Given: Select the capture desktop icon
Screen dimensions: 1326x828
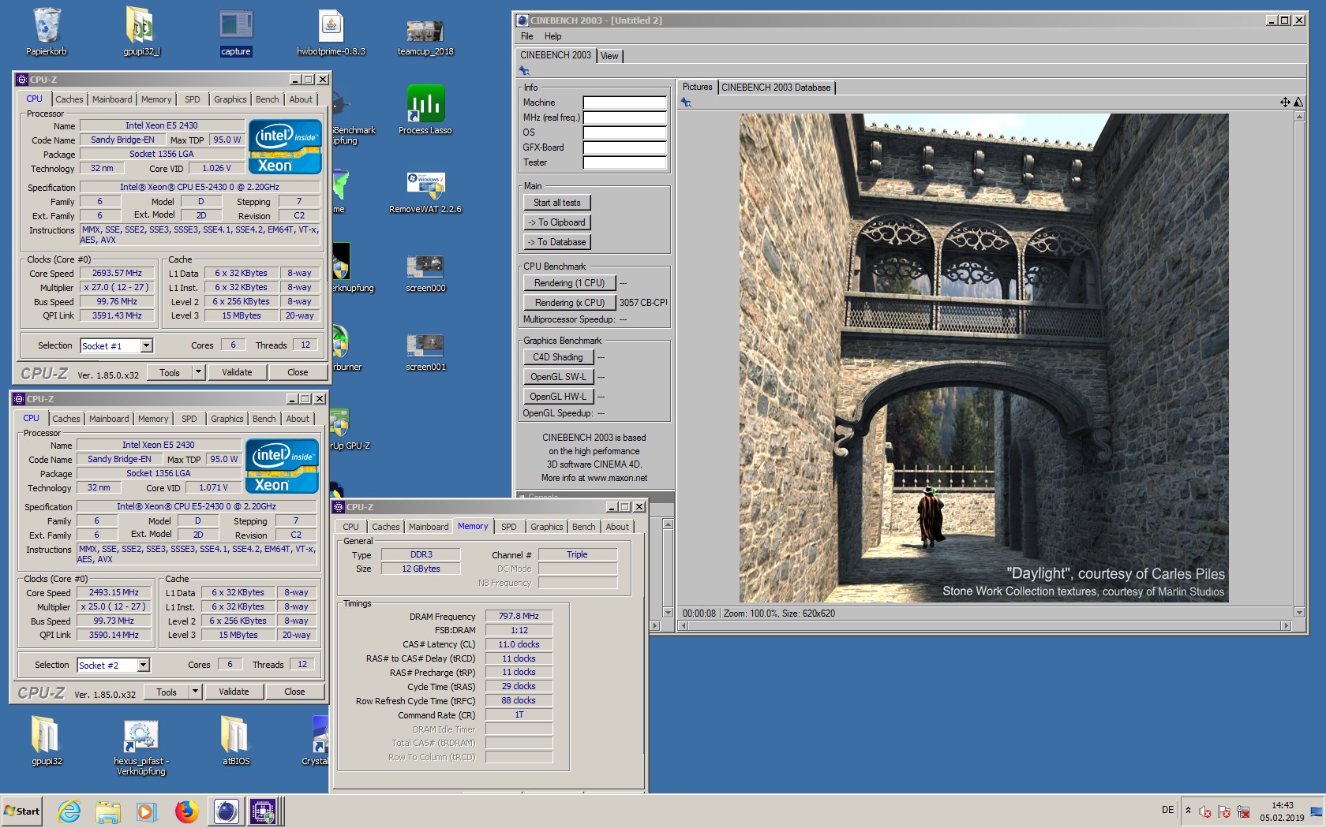Looking at the screenshot, I should pos(235,32).
